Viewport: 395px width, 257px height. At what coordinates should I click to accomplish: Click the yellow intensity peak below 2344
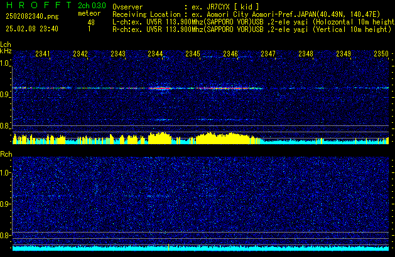pyautogui.click(x=160, y=138)
